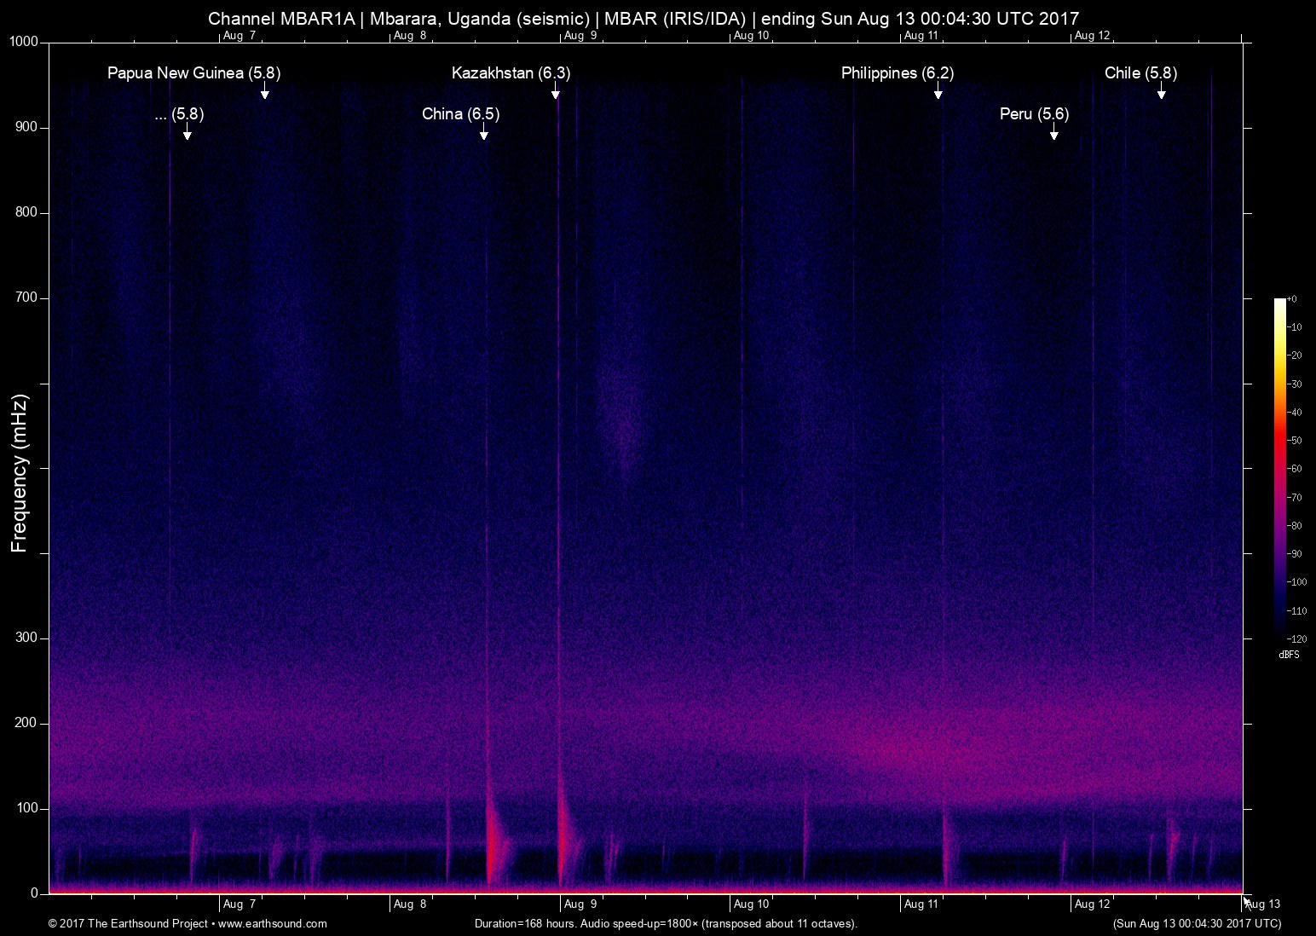Viewport: 1316px width, 936px height.
Task: Click the Frequency (mHz) axis title
Action: (x=20, y=473)
